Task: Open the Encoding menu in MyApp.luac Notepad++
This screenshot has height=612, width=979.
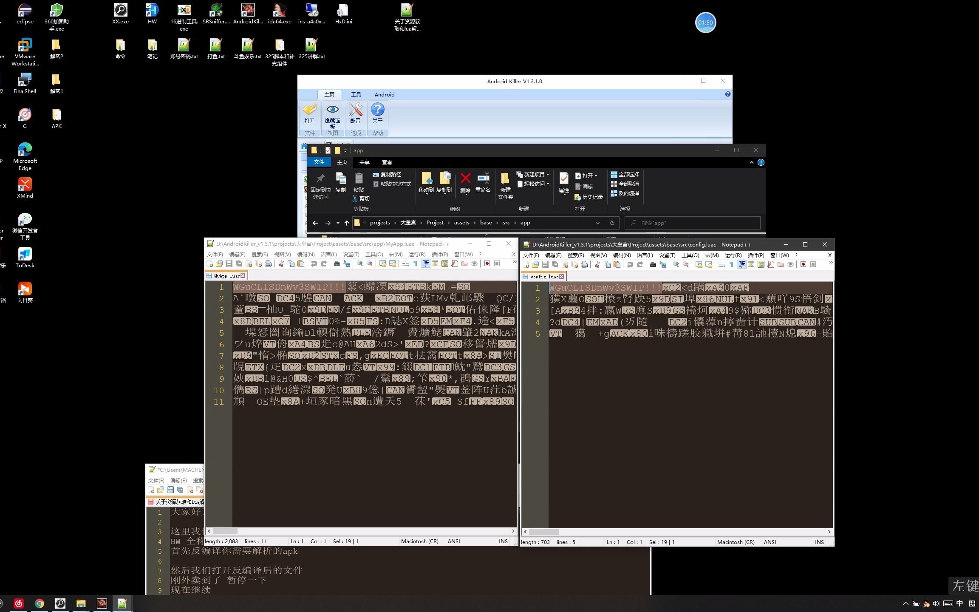Action: (306, 255)
